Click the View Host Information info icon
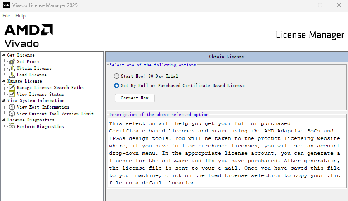 point(12,107)
